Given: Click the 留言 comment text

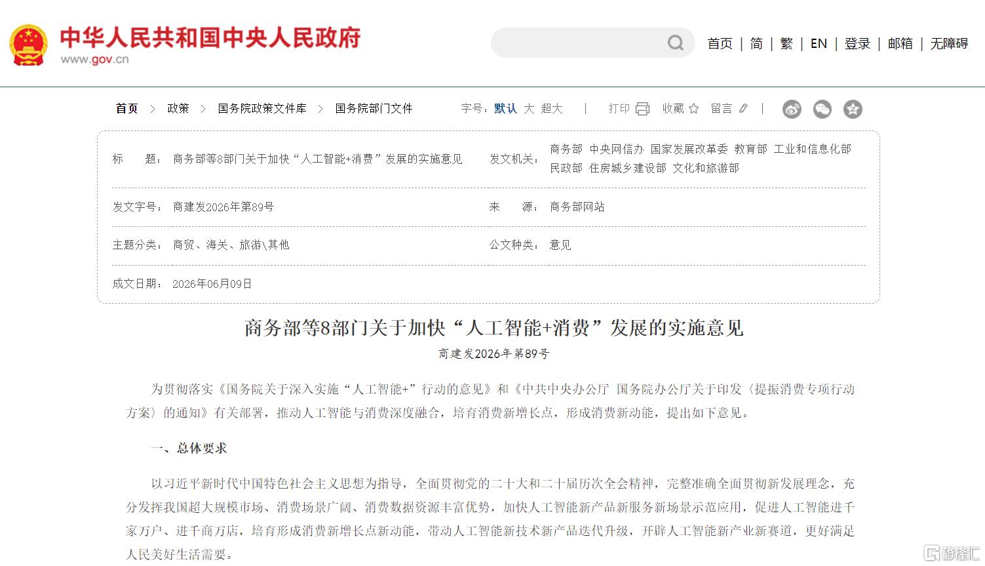Looking at the screenshot, I should point(722,109).
